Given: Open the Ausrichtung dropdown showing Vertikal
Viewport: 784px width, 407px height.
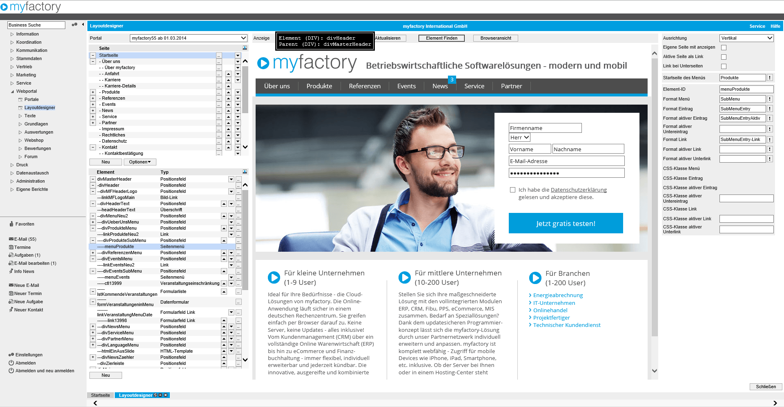Looking at the screenshot, I should pos(746,38).
